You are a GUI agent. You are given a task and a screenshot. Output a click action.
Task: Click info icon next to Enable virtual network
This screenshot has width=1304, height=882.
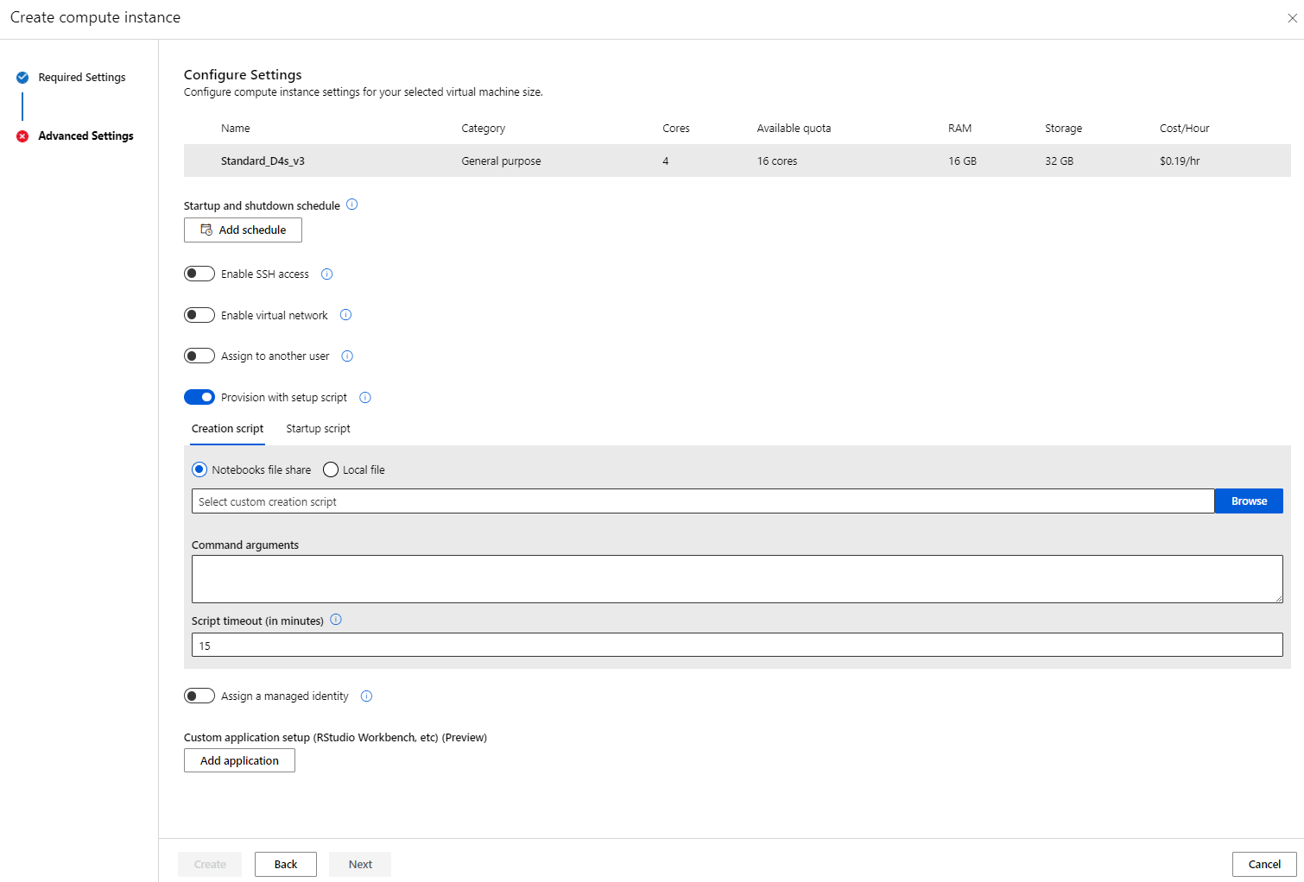pos(345,315)
